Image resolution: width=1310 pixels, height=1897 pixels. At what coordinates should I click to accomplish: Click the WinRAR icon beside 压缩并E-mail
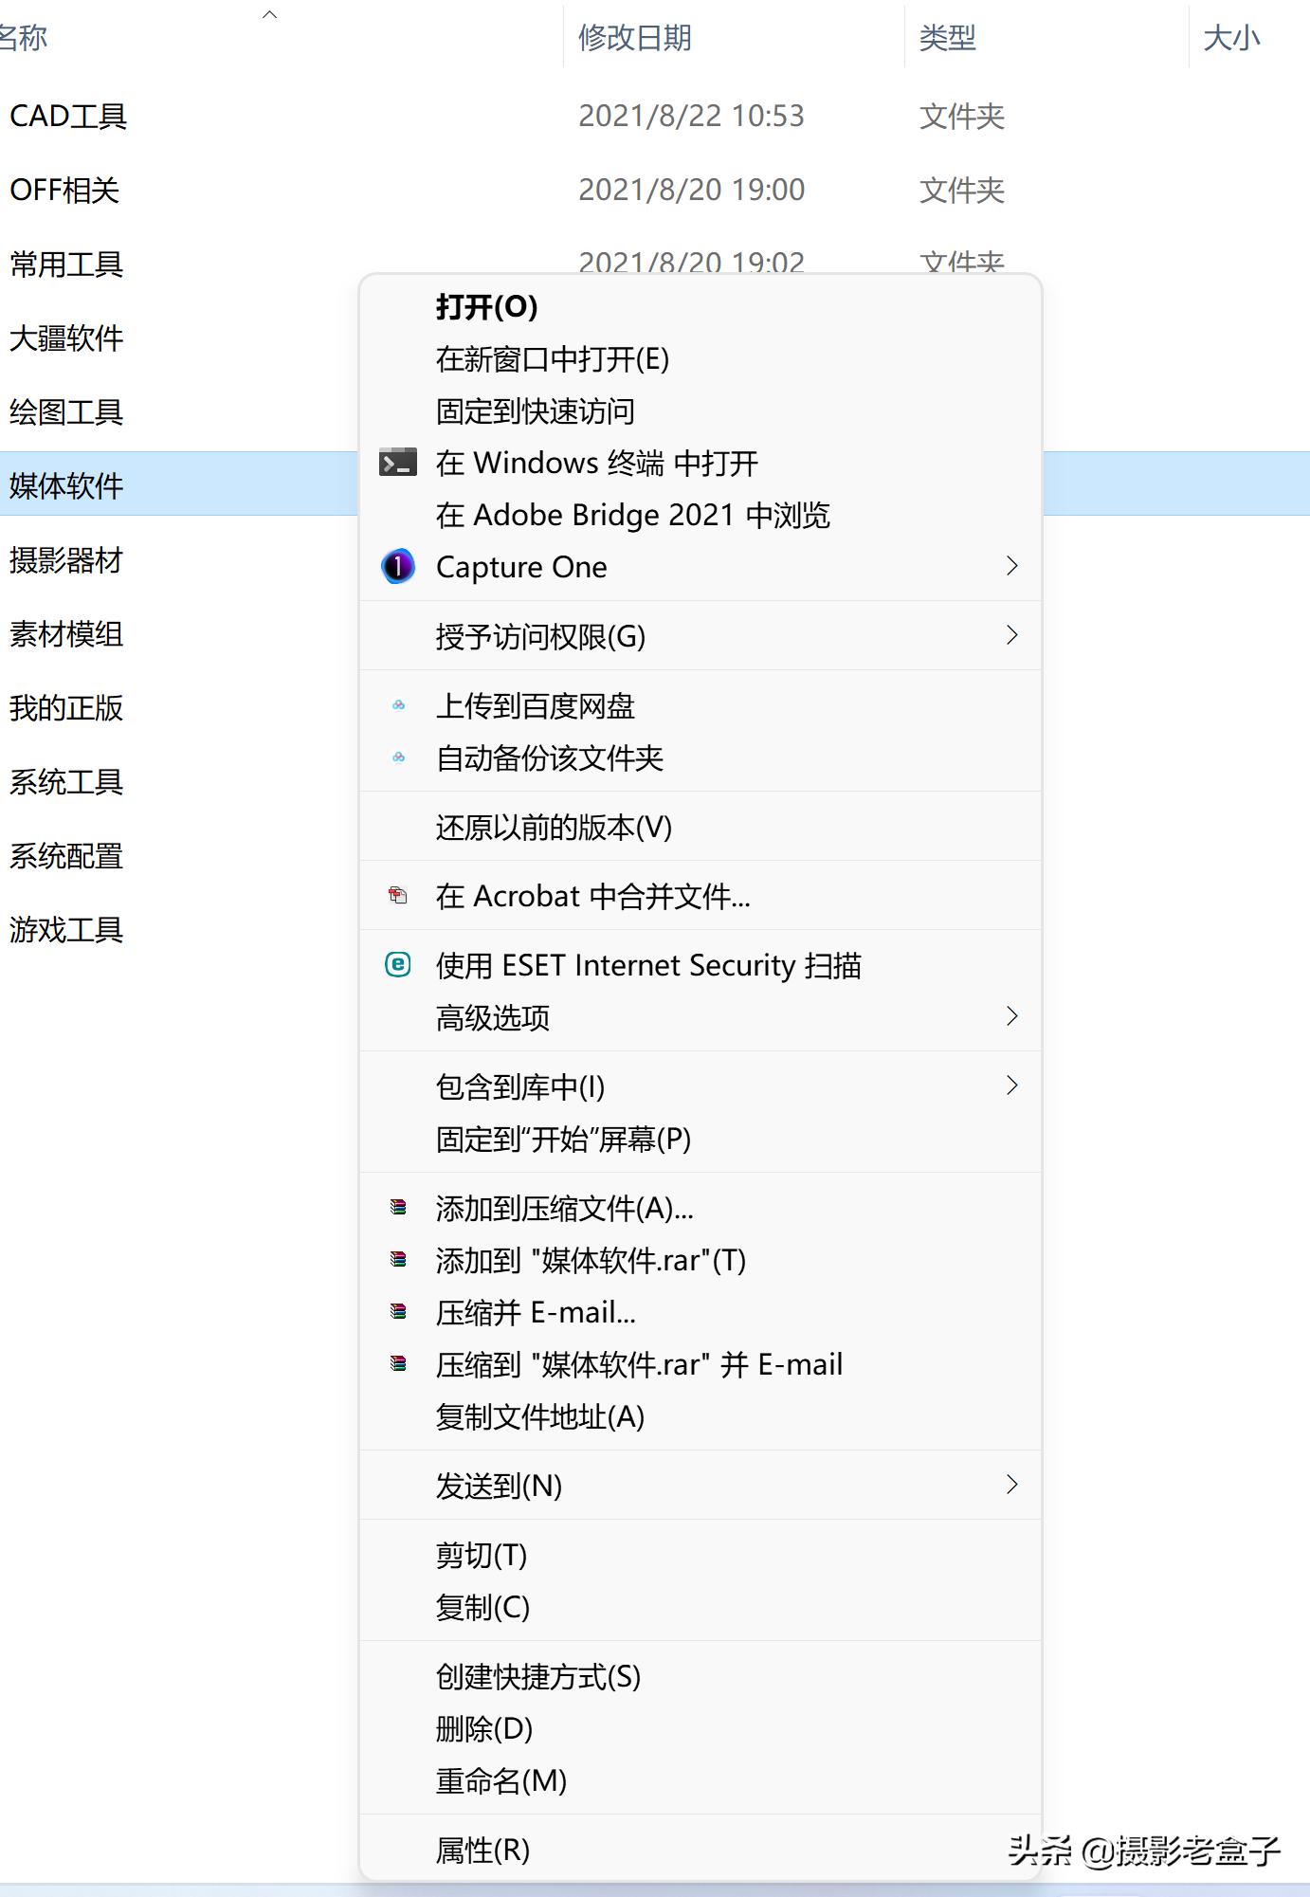pyautogui.click(x=399, y=1312)
